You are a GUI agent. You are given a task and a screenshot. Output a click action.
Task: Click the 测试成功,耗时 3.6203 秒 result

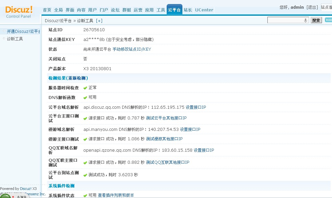tap(113, 175)
